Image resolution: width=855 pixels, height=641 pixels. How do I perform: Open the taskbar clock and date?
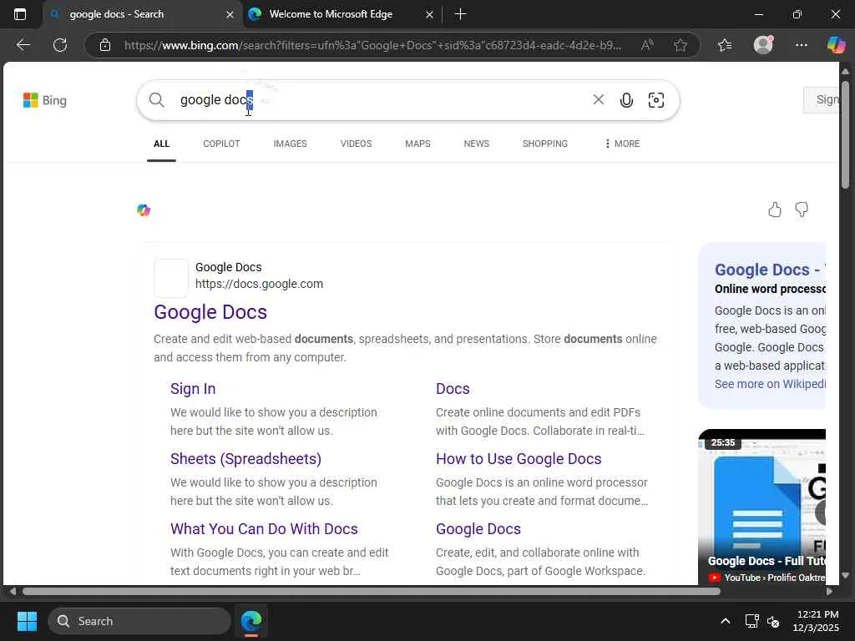pos(816,621)
